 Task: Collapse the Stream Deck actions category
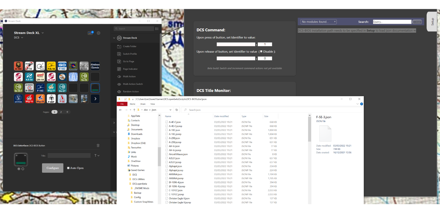pyautogui.click(x=114, y=38)
